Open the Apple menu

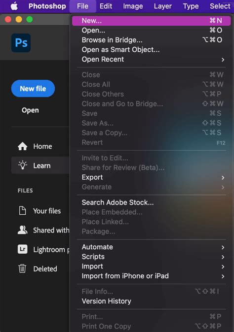pyautogui.click(x=14, y=6)
